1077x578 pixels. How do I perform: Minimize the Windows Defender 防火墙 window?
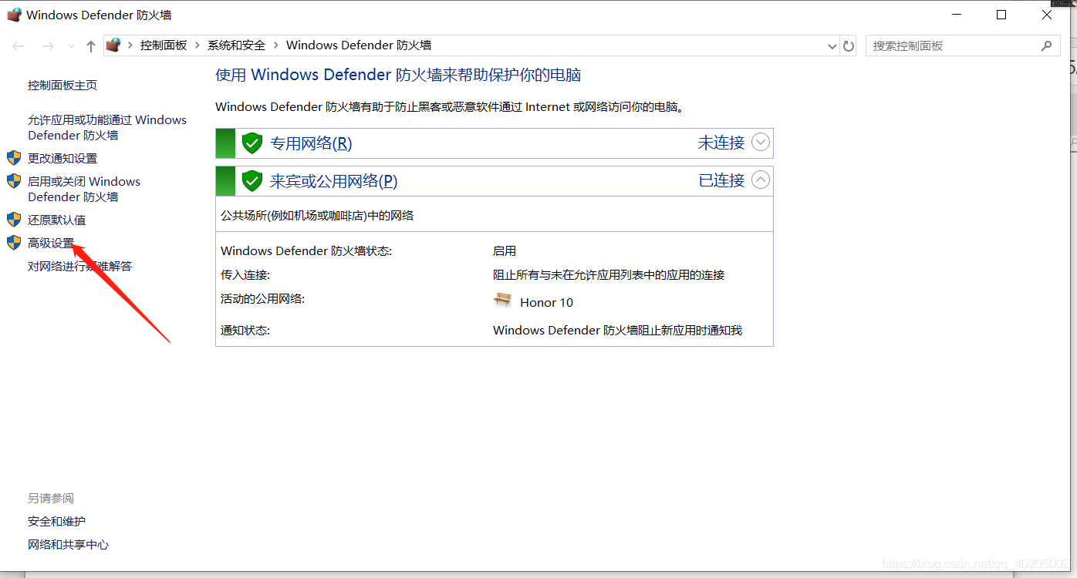[957, 15]
